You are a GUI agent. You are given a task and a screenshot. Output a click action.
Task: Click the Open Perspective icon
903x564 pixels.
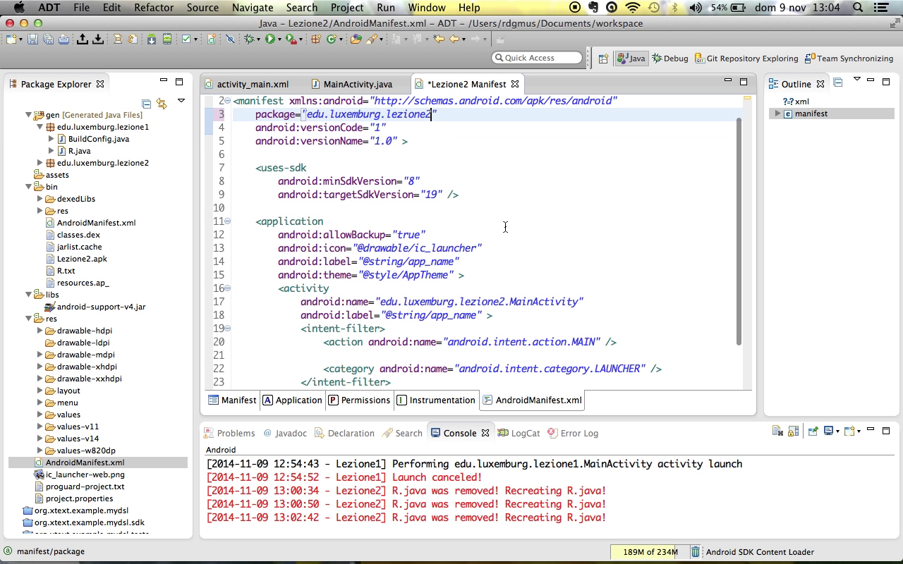coord(603,59)
